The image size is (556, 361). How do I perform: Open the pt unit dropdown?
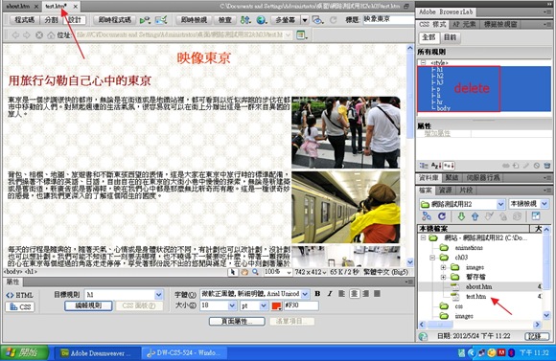tap(264, 305)
